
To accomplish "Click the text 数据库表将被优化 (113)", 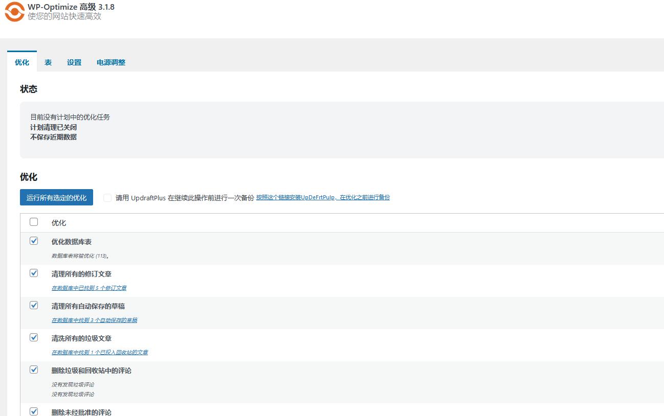I will (80, 256).
